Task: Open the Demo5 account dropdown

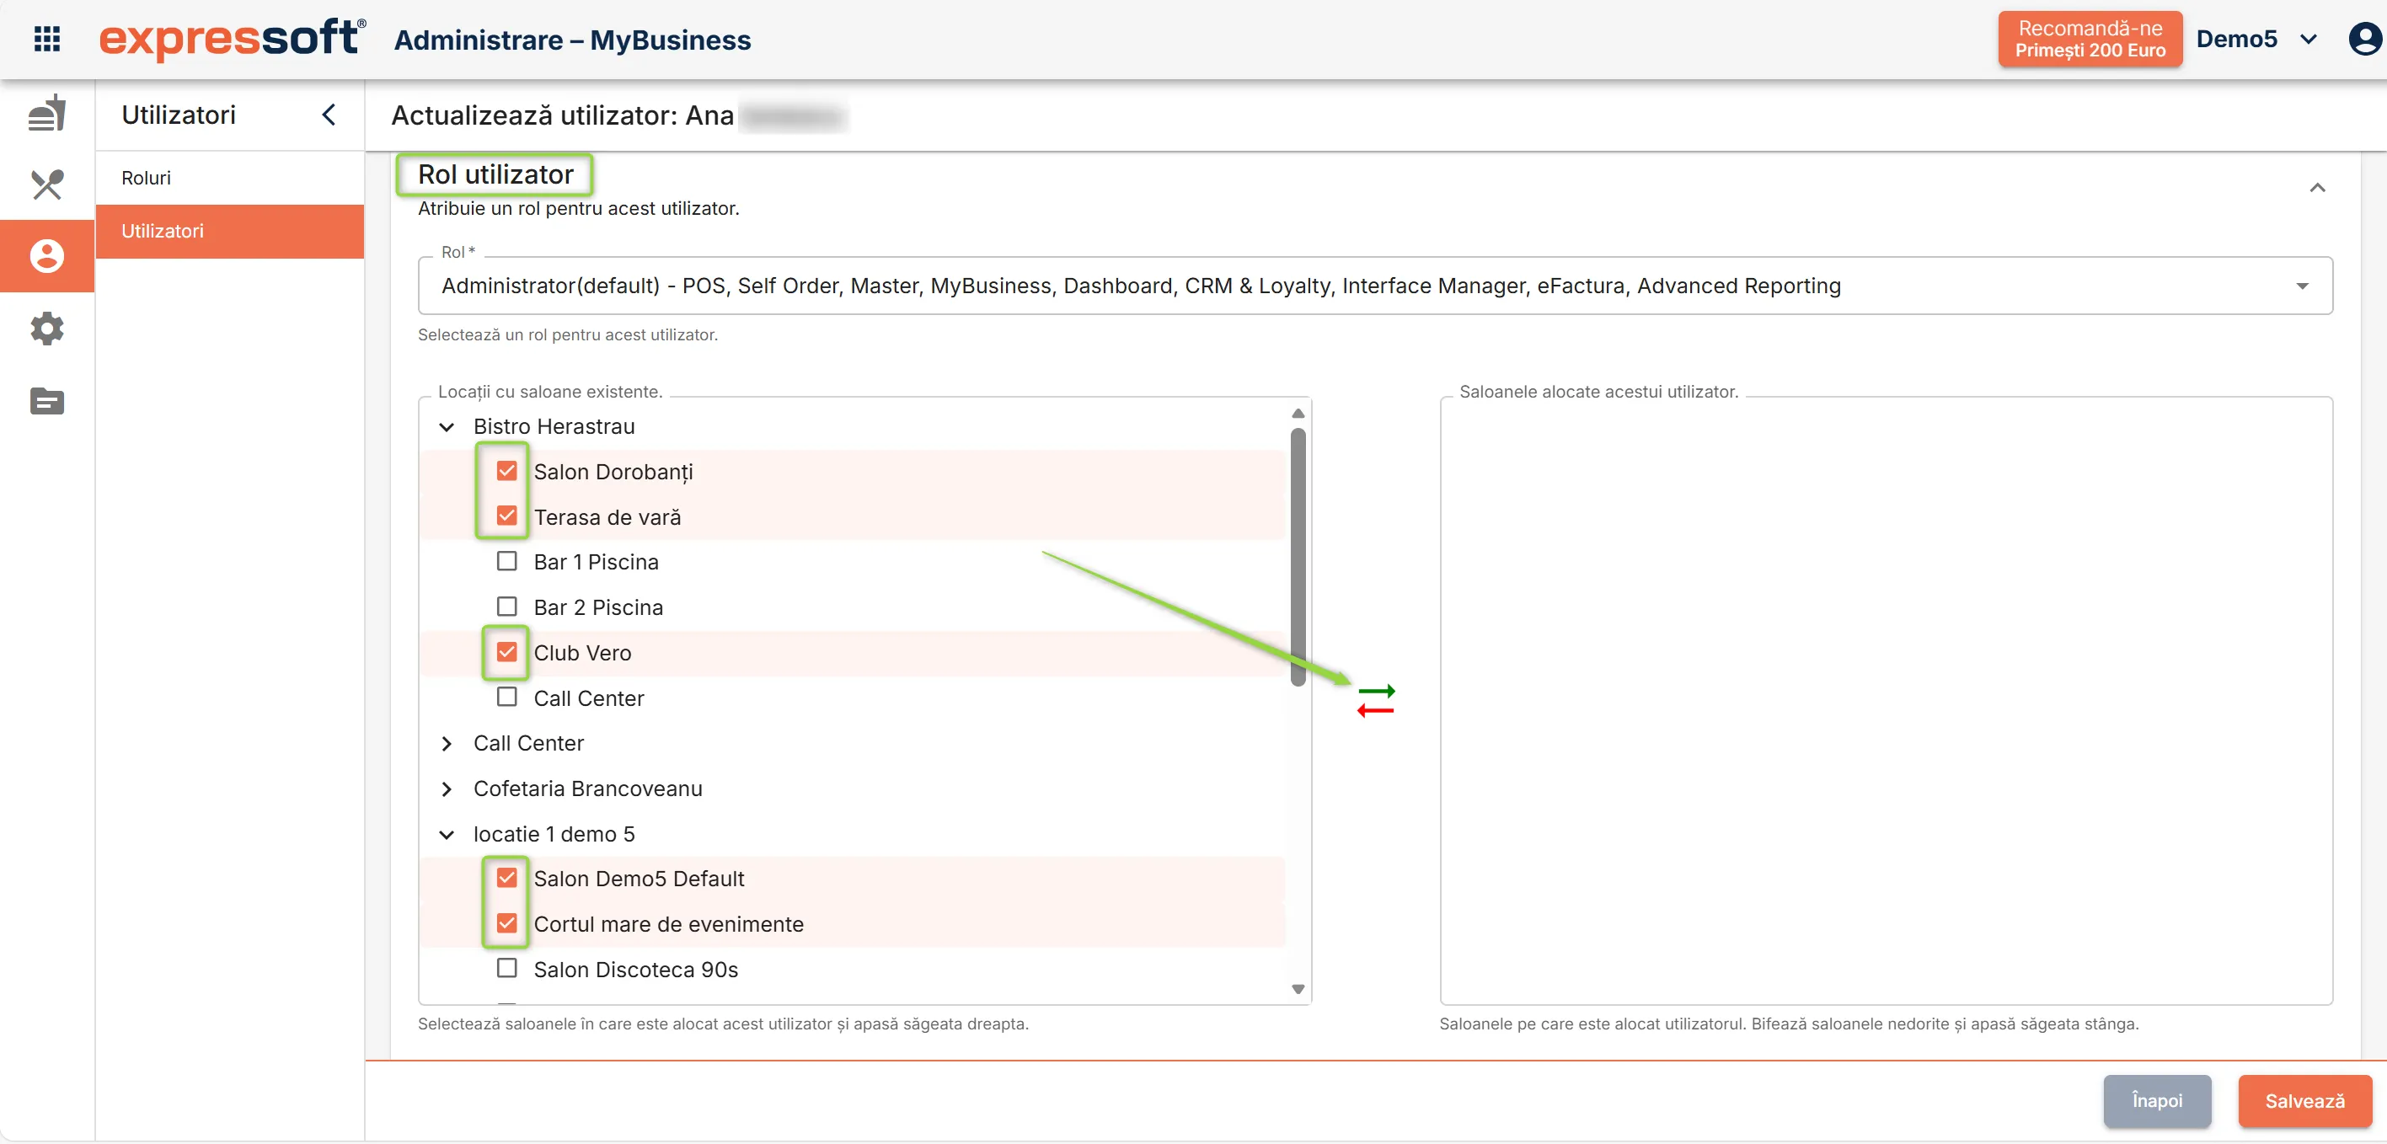Action: tap(2257, 39)
